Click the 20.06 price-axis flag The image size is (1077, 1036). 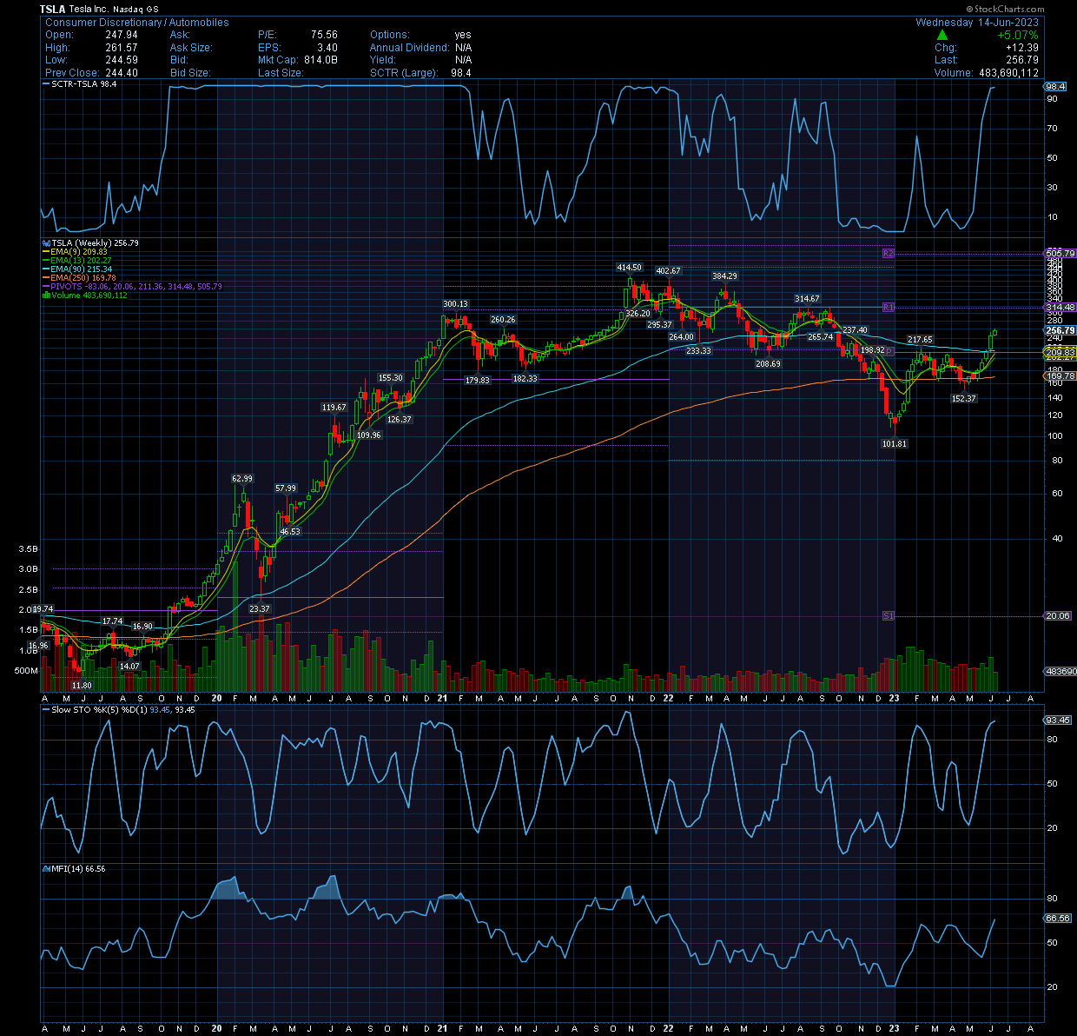[x=1058, y=616]
